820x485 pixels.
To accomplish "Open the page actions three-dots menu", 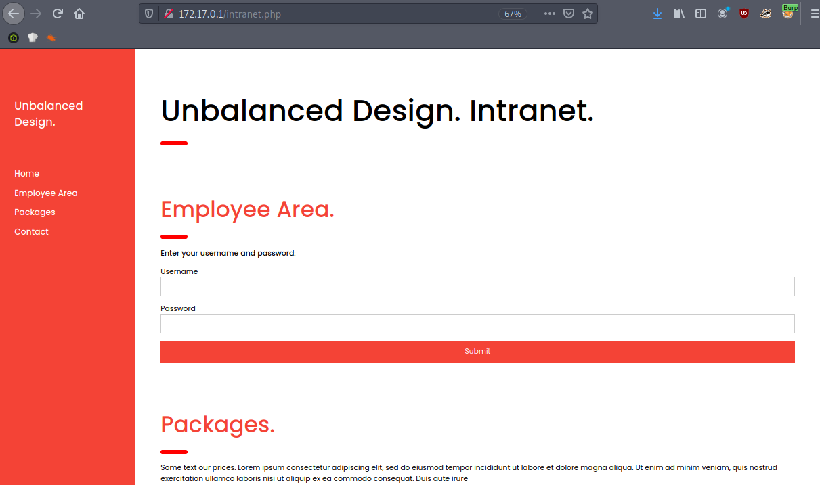I will coord(549,14).
